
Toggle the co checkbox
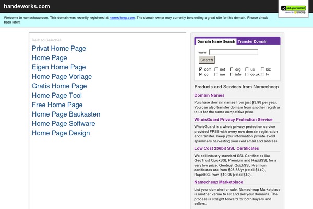click(201, 74)
